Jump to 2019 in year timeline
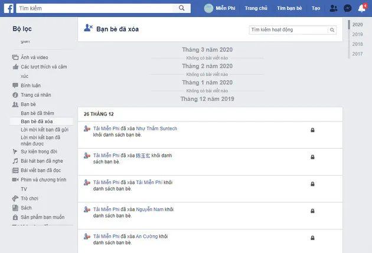Viewport: 372px width, 253px height. pyautogui.click(x=357, y=34)
